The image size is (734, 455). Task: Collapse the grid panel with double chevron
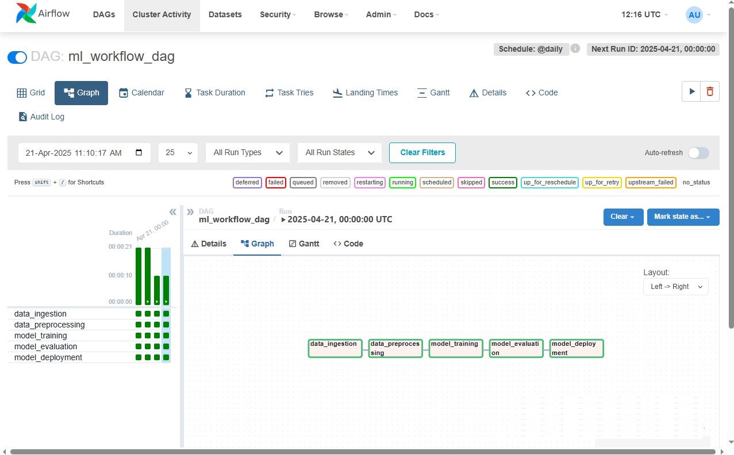[172, 212]
